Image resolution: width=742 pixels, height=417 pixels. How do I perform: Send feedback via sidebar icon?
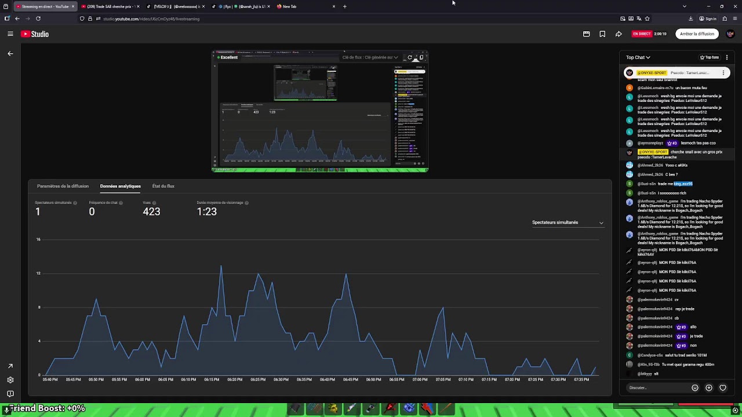(x=10, y=394)
